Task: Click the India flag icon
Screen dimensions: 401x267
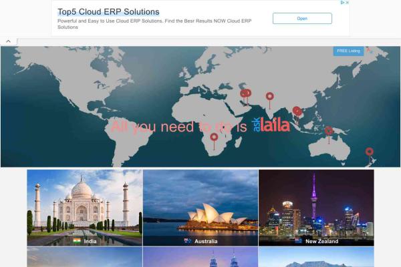Action: tap(77, 241)
